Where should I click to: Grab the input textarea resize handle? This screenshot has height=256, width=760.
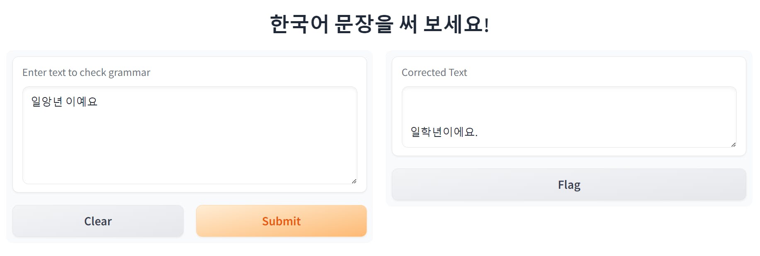(354, 181)
